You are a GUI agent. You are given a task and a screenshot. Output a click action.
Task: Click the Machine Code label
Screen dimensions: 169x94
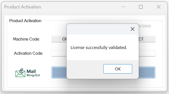click(x=27, y=39)
